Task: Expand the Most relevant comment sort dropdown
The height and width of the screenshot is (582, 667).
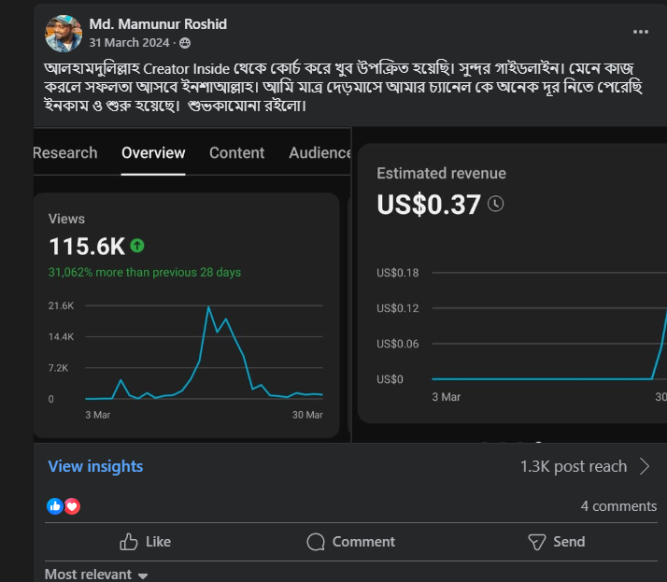Action: point(96,575)
